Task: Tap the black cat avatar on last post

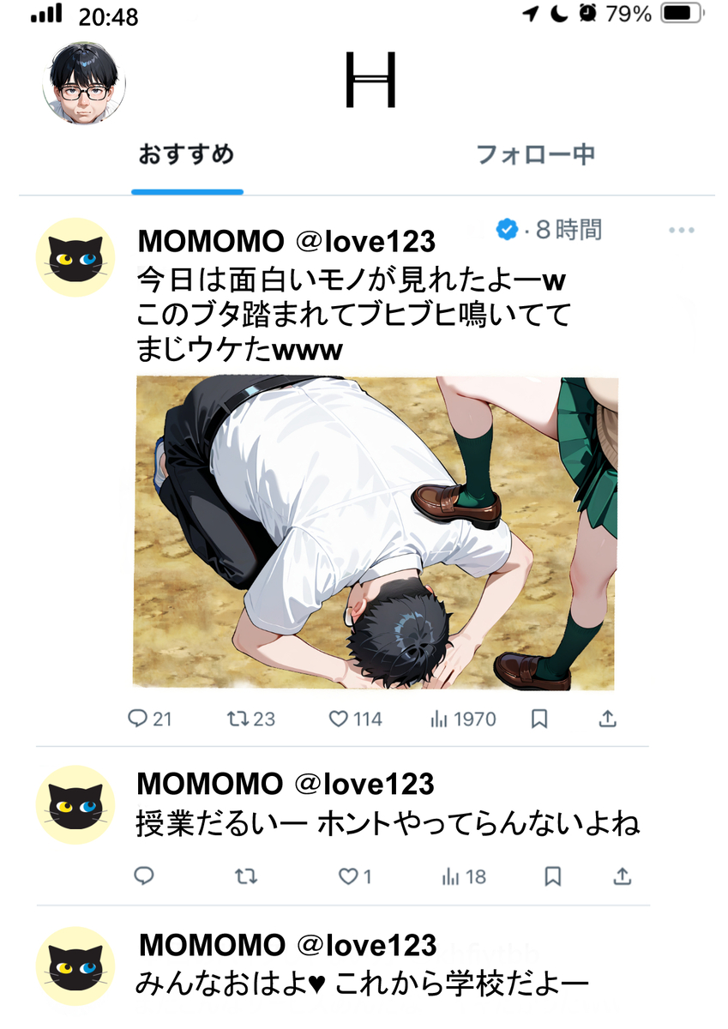Action: coord(75,966)
